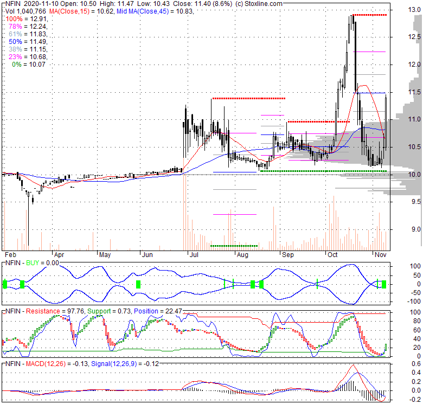The image size is (423, 404).
Task: Click the High: 11.47 value in header
Action: pyautogui.click(x=117, y=4)
